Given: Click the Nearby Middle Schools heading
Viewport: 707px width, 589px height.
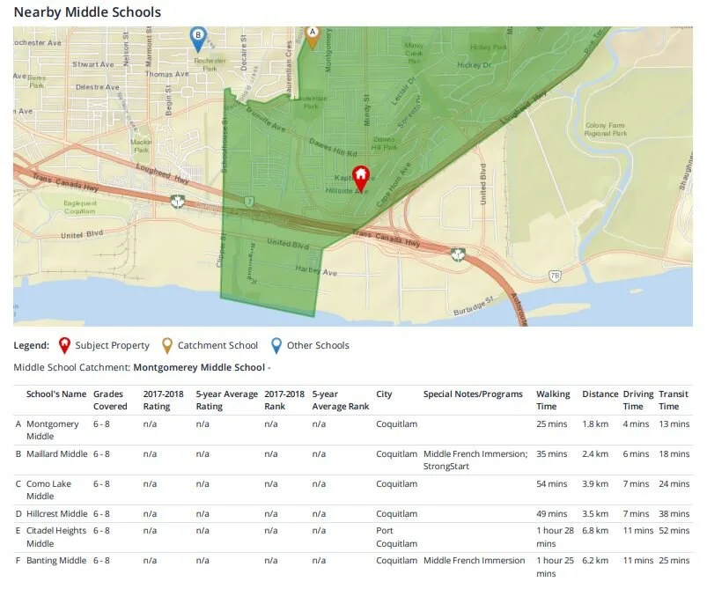Looking at the screenshot, I should (87, 11).
